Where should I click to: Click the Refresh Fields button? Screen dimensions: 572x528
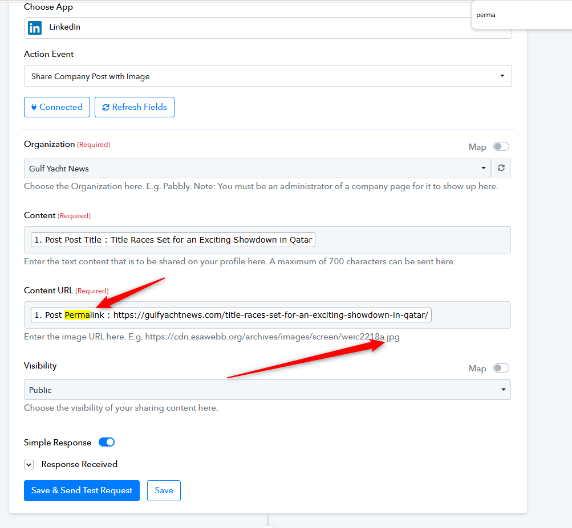click(135, 107)
